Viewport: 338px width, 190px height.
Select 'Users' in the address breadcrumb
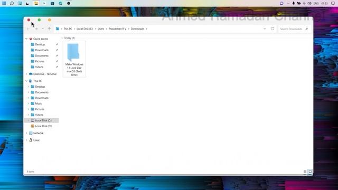[x=101, y=28]
